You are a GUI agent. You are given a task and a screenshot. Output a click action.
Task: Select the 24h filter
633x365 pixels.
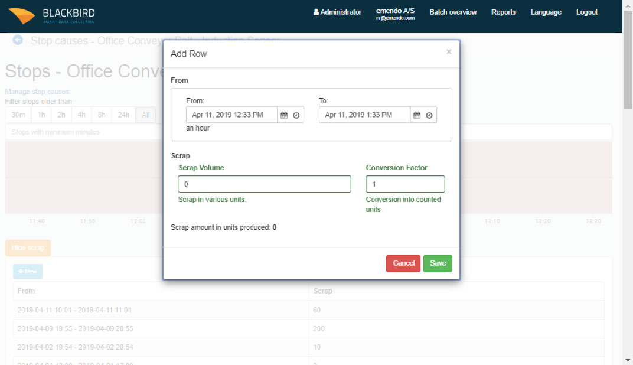[123, 115]
